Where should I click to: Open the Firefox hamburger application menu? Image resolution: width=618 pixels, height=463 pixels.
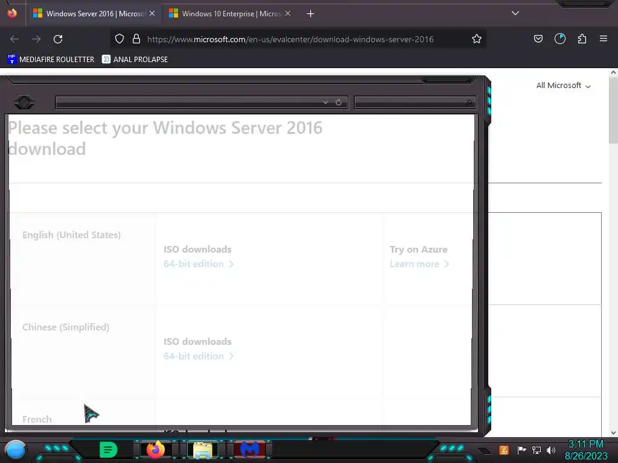coord(604,39)
